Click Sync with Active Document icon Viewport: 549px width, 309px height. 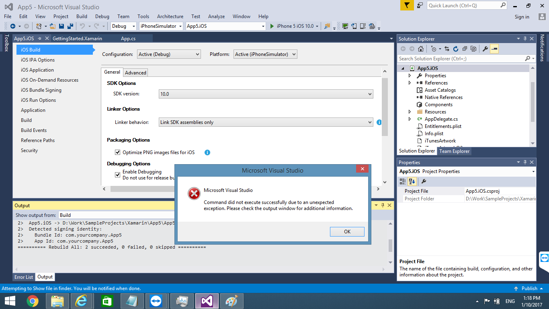447,49
